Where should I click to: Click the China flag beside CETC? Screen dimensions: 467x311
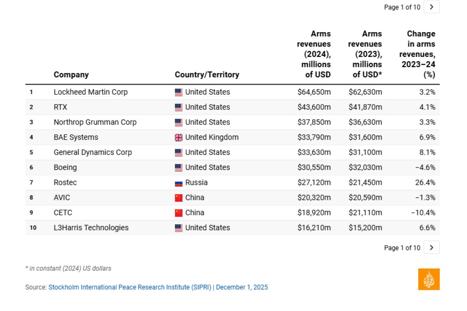178,213
